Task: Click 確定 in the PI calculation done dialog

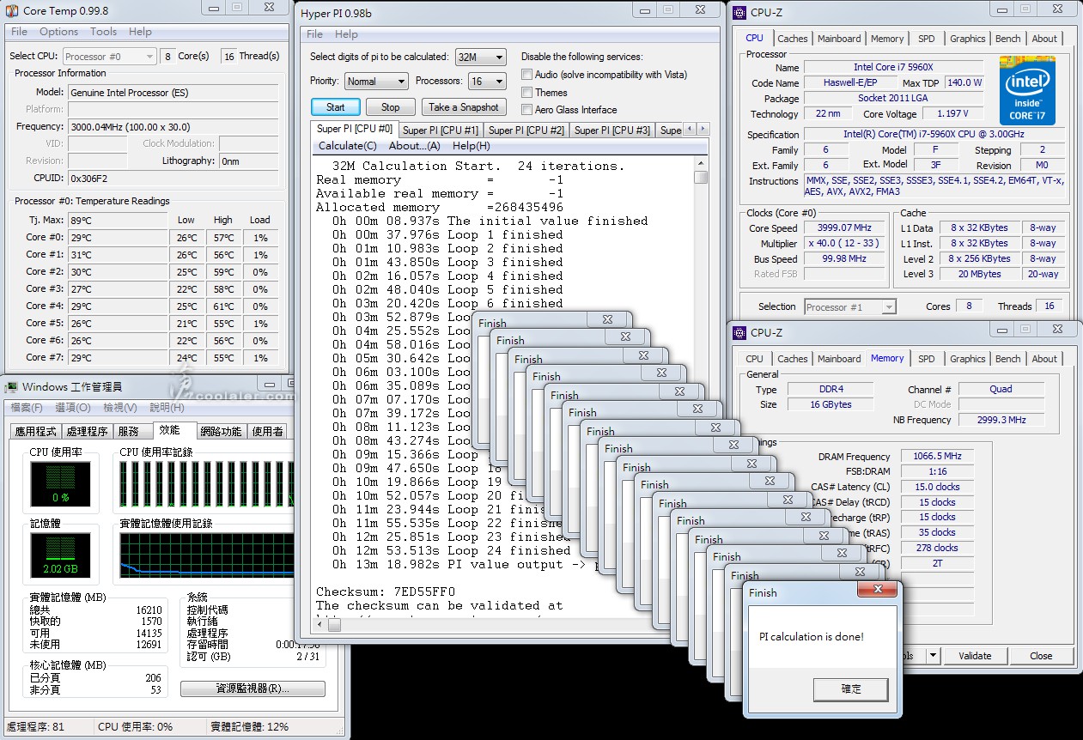Action: coord(850,688)
